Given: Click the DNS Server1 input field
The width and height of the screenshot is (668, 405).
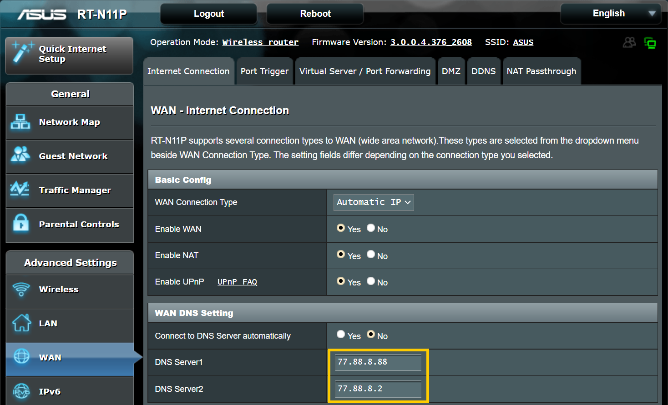Looking at the screenshot, I should click(378, 362).
